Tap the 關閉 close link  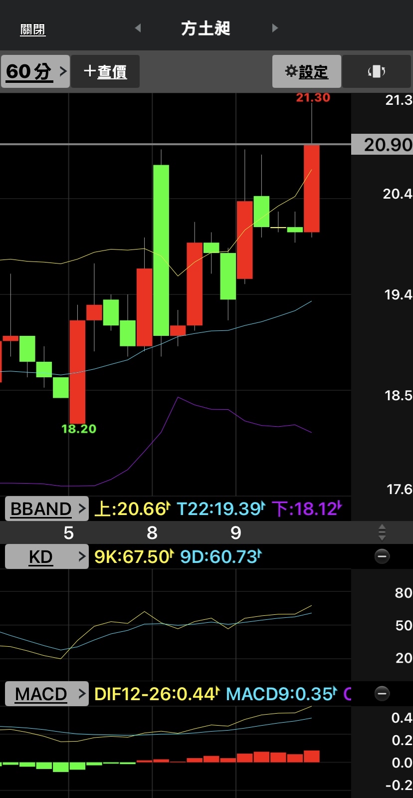coord(33,29)
